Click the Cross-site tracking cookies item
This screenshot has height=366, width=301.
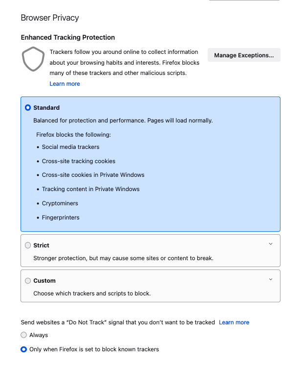pyautogui.click(x=79, y=161)
